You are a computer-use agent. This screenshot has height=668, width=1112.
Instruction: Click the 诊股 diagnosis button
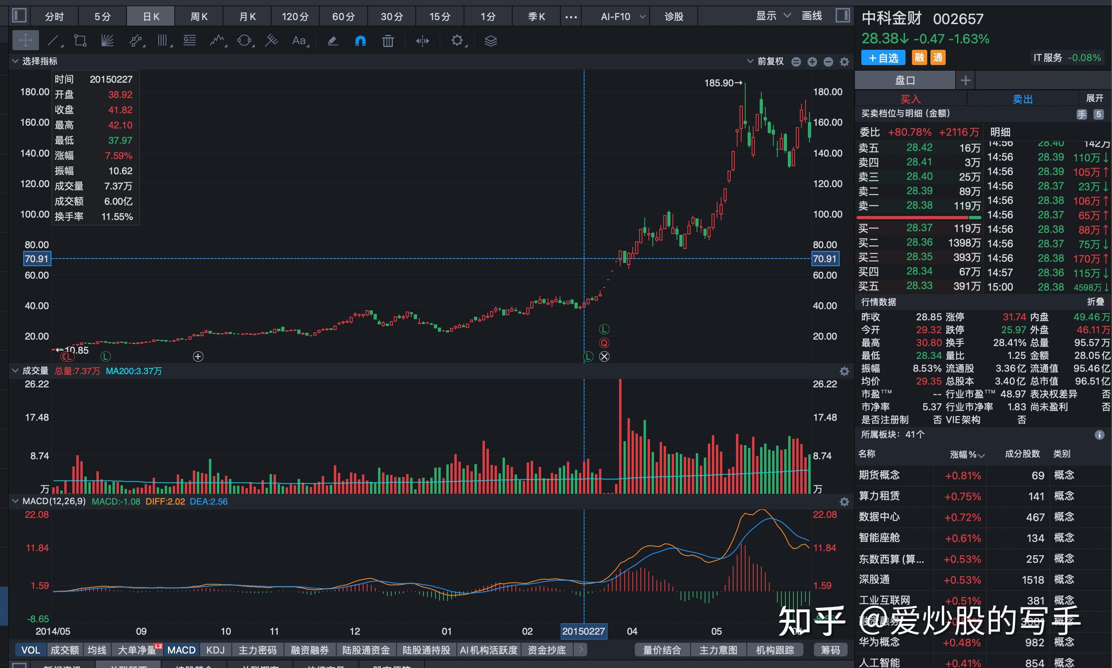[x=673, y=16]
